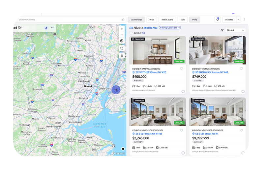Click the search magnifier icon in address bar
This screenshot has height=171, width=262.
(123, 20)
